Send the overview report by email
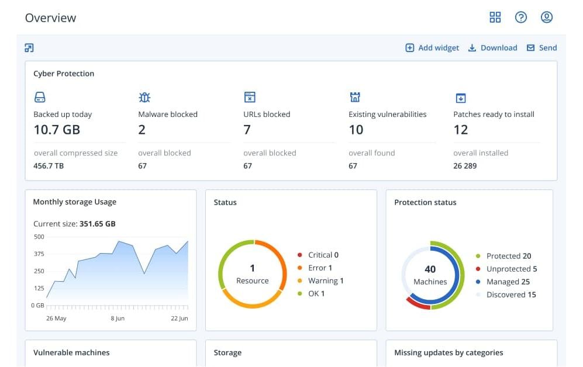Screen dimensions: 583x367 click(541, 48)
